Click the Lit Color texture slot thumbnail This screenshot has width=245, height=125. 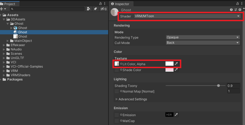pyautogui.click(x=117, y=64)
